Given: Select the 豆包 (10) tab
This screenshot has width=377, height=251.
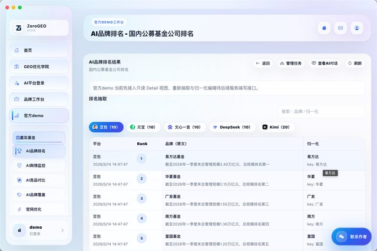Looking at the screenshot, I should coord(106,127).
